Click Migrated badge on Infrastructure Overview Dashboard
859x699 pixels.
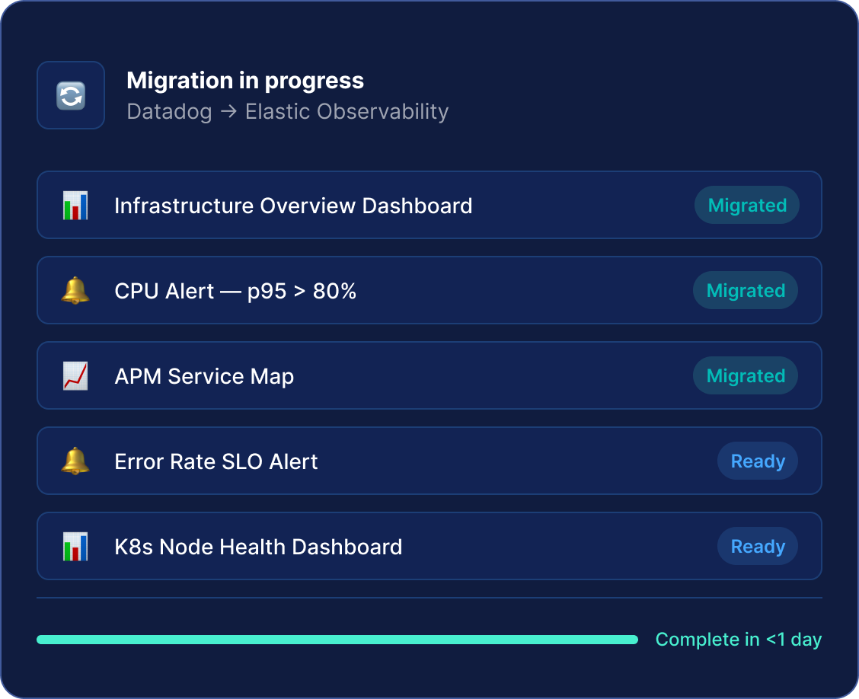coord(746,206)
